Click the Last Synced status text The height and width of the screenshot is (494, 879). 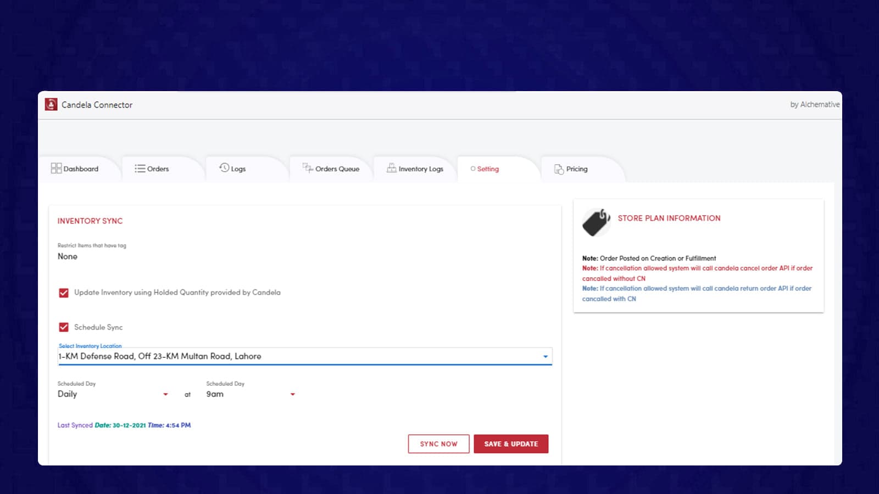(x=124, y=425)
